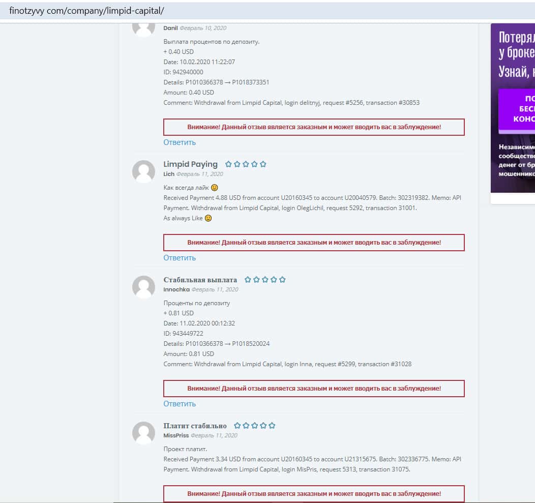Click first star of Платит стабильно rating
Screen dimensions: 535x503
tap(237, 426)
